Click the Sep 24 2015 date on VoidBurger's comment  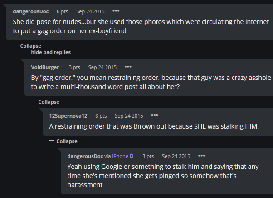coord(102,67)
